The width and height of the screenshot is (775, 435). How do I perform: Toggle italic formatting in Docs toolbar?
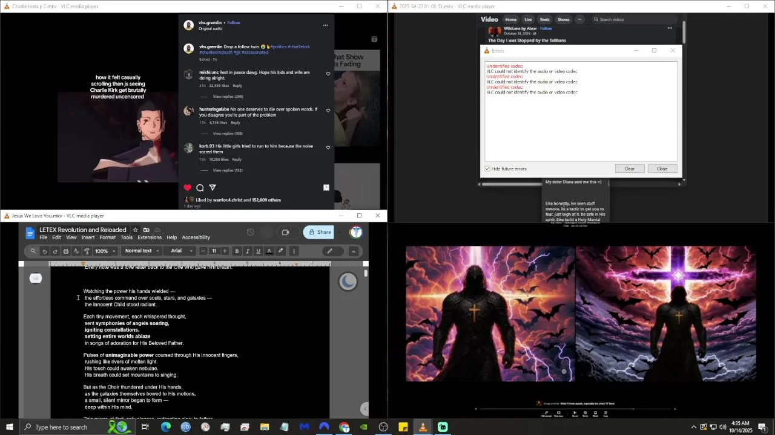[x=247, y=251]
